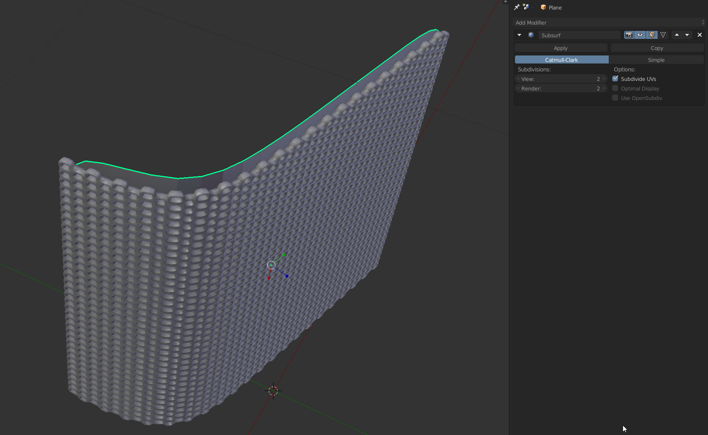This screenshot has height=435, width=708.
Task: Click the pin context icon
Action: click(x=517, y=7)
